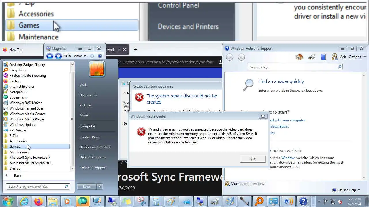Click the Magnifier zoom in plus button
The height and width of the screenshot is (207, 369).
[x=58, y=56]
